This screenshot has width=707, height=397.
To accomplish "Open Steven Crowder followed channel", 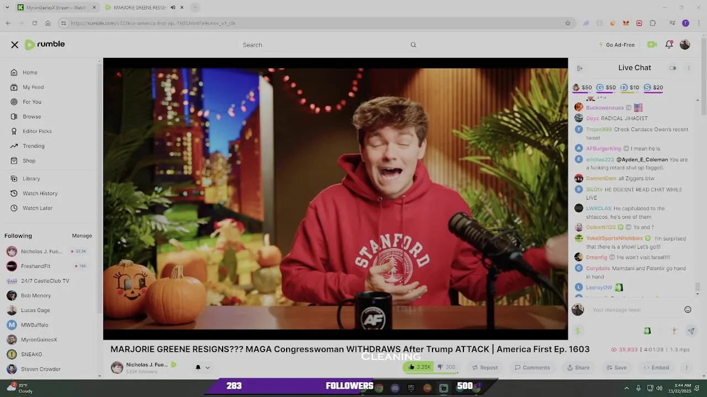I will [40, 369].
